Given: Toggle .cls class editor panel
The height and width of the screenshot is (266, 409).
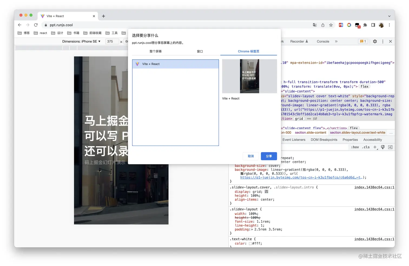Looking at the screenshot, I should 366,147.
